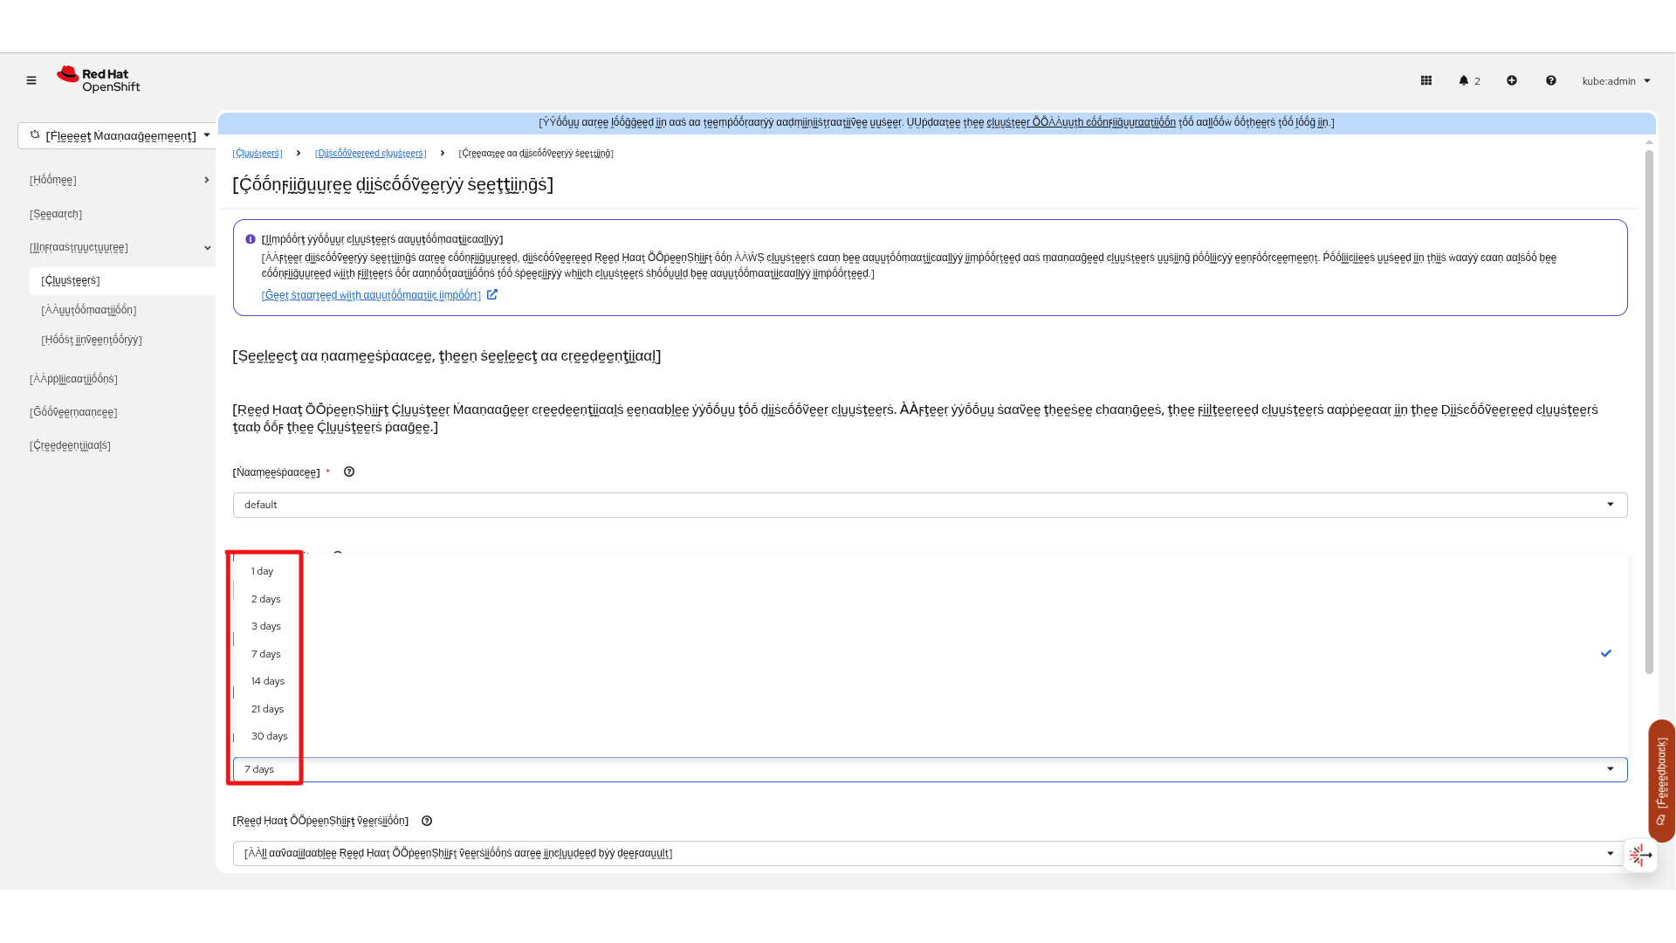Select the checked 7 days option

click(x=266, y=654)
